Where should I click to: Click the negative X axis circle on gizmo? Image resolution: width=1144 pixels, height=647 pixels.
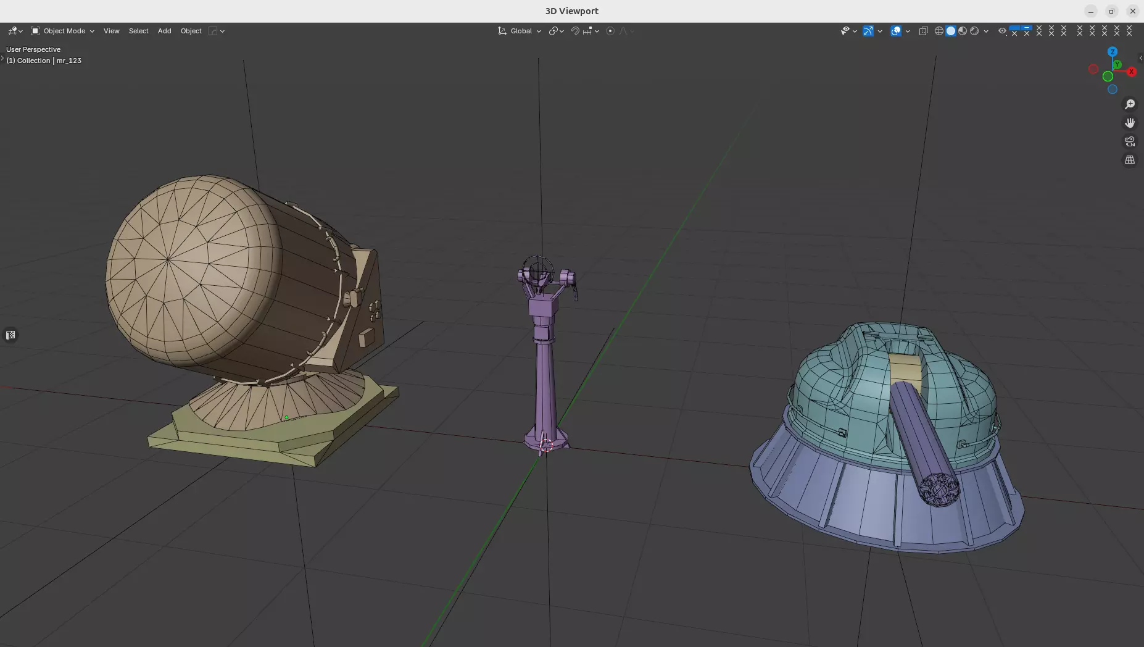(1093, 69)
